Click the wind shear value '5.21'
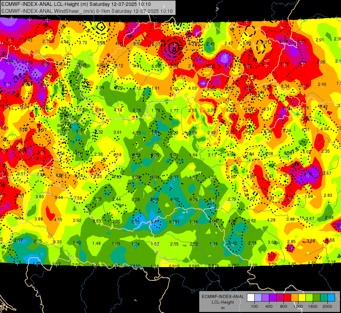This screenshot has width=341, height=313. tap(155, 222)
